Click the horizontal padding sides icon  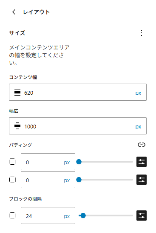click(x=12, y=180)
